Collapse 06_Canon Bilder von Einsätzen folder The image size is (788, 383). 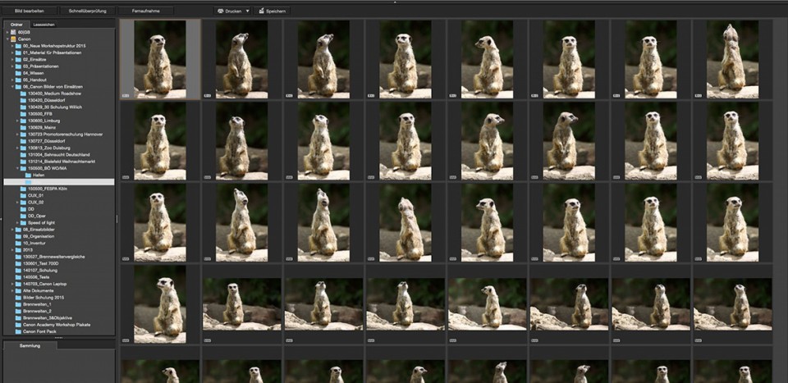(12, 86)
